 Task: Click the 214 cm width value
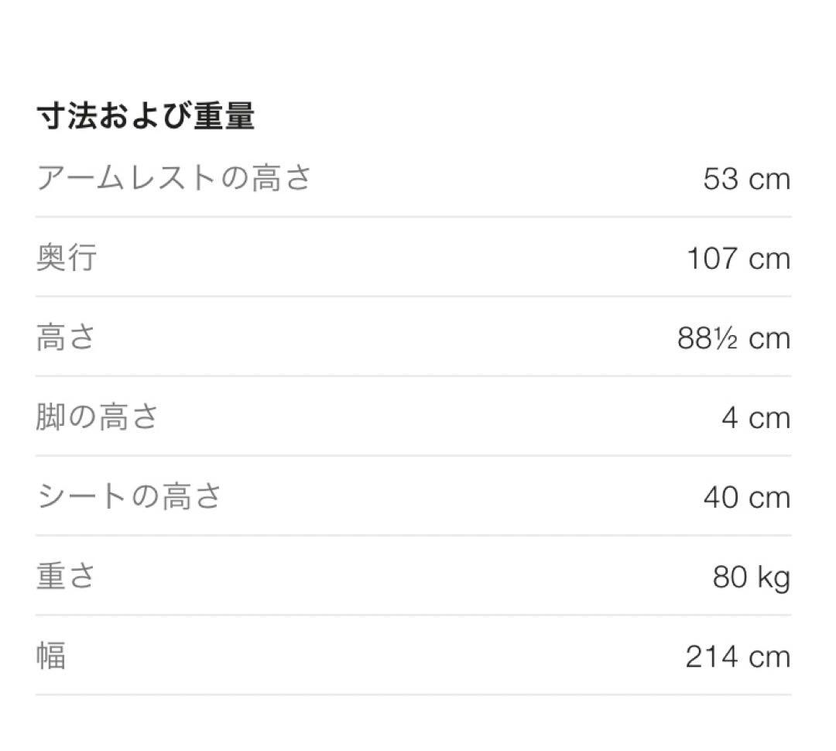pyautogui.click(x=737, y=657)
